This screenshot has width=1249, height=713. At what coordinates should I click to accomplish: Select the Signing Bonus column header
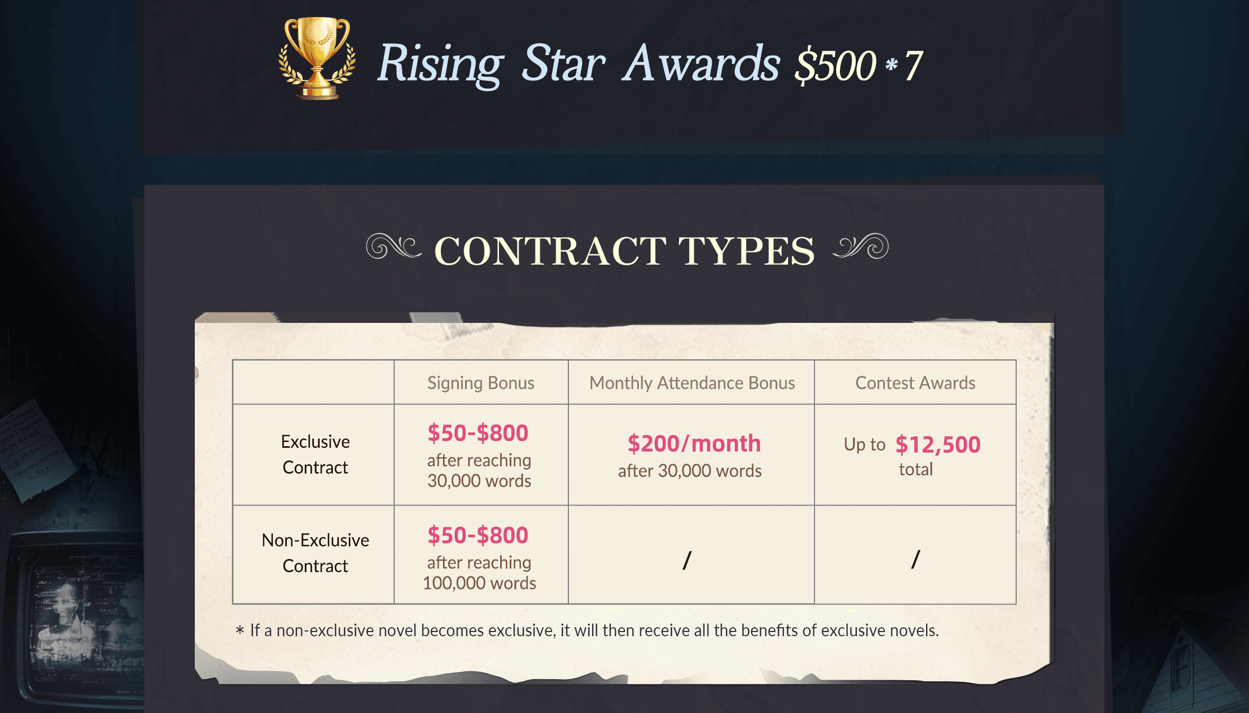point(481,383)
